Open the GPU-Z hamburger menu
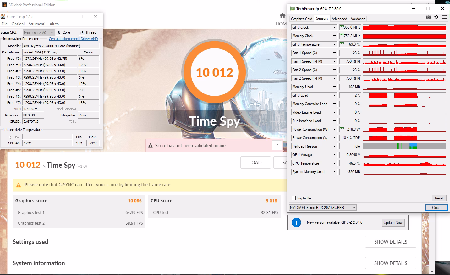The image size is (450, 275). (444, 17)
